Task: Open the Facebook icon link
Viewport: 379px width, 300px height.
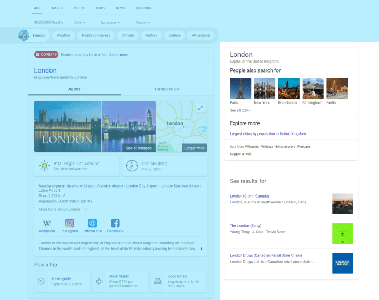Action: point(115,223)
